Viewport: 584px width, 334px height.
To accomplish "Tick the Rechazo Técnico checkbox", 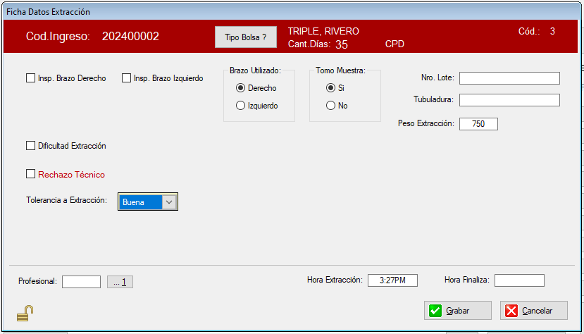I will pos(30,174).
